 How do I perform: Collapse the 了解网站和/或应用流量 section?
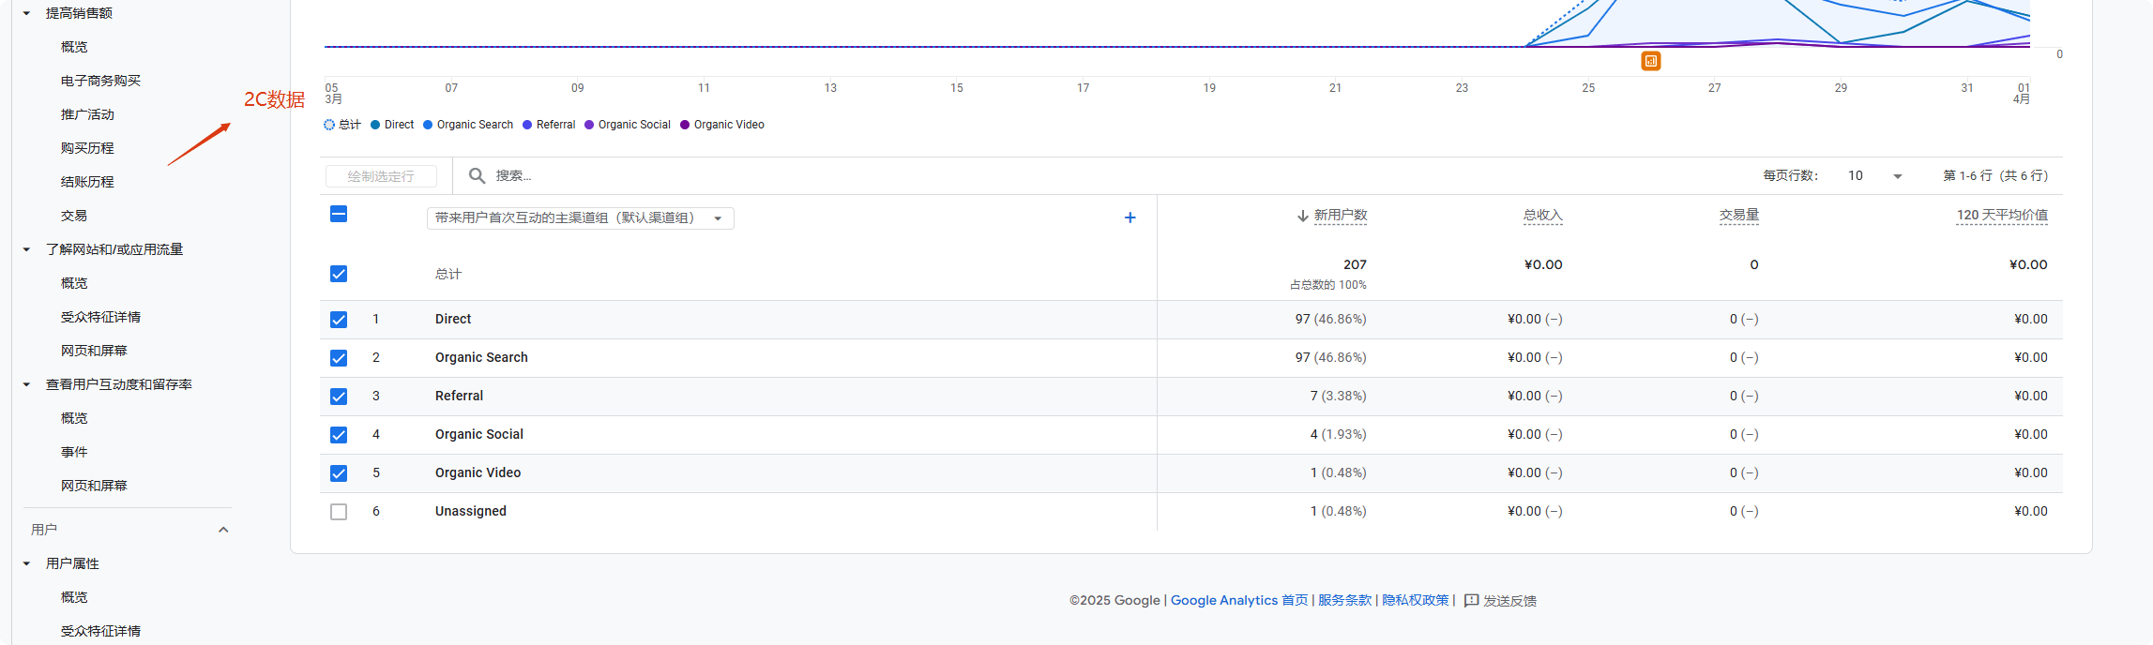pyautogui.click(x=26, y=249)
